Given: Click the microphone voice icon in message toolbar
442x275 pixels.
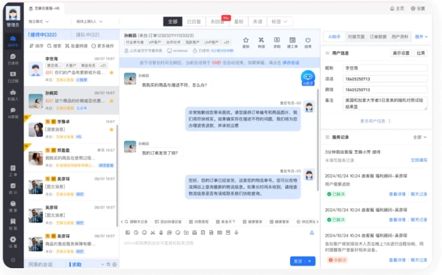Looking at the screenshot, I should point(236,232).
